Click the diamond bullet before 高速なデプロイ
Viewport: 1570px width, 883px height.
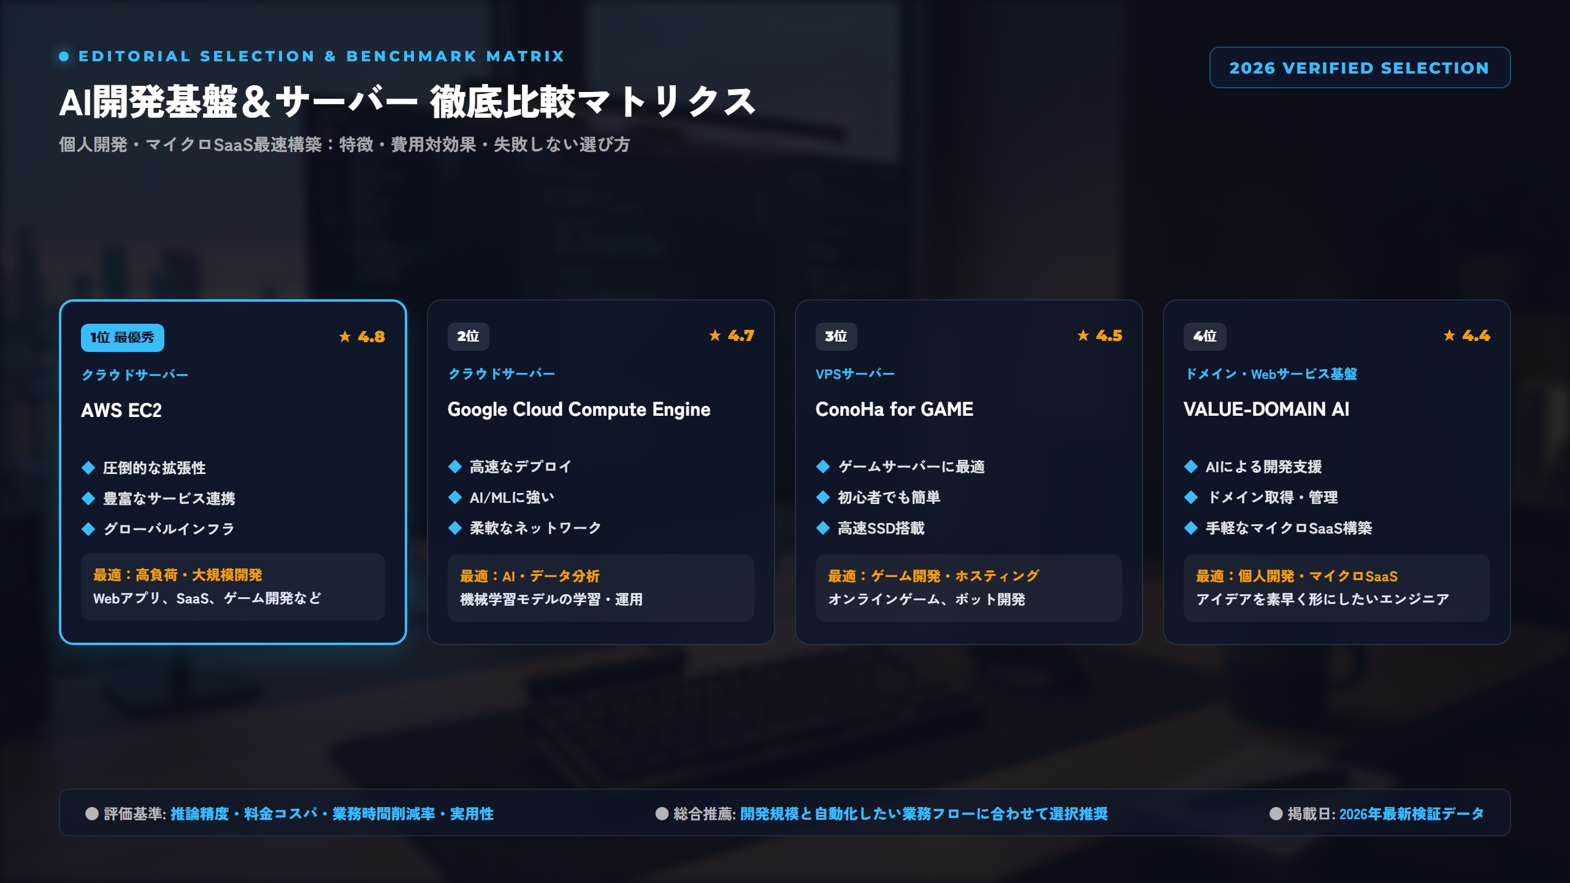(x=455, y=467)
